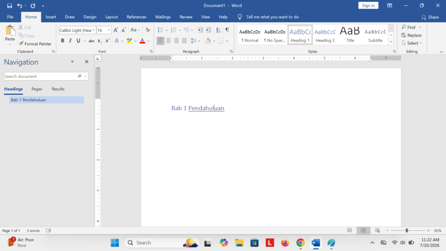This screenshot has height=251, width=446.
Task: Activate the Format Painter
Action: click(35, 44)
